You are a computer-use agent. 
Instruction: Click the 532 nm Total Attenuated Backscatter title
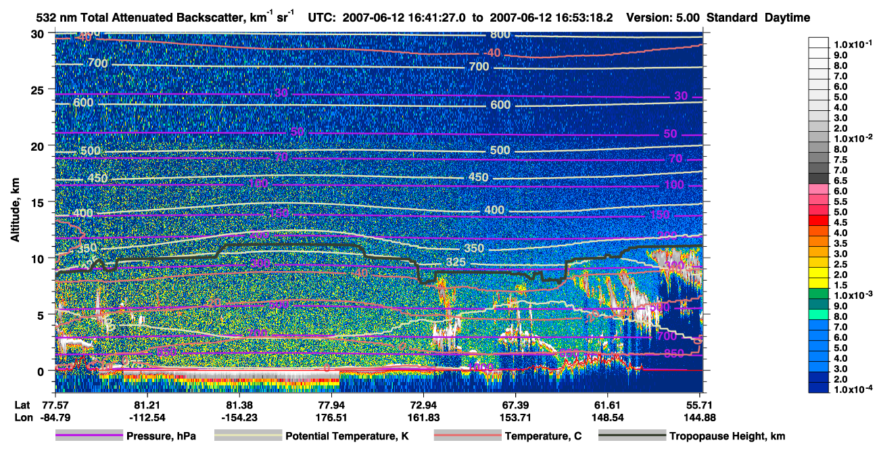pyautogui.click(x=167, y=18)
